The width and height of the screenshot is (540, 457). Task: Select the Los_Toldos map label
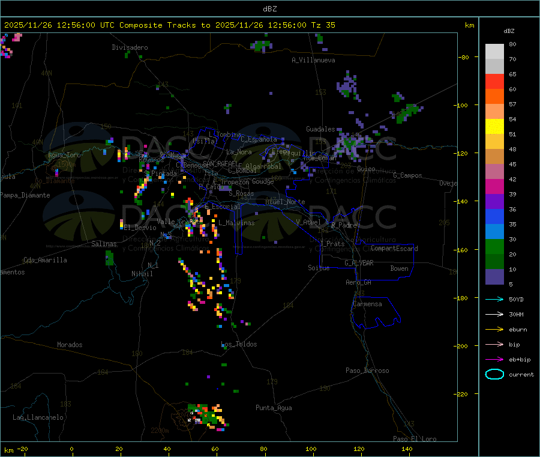(x=239, y=344)
